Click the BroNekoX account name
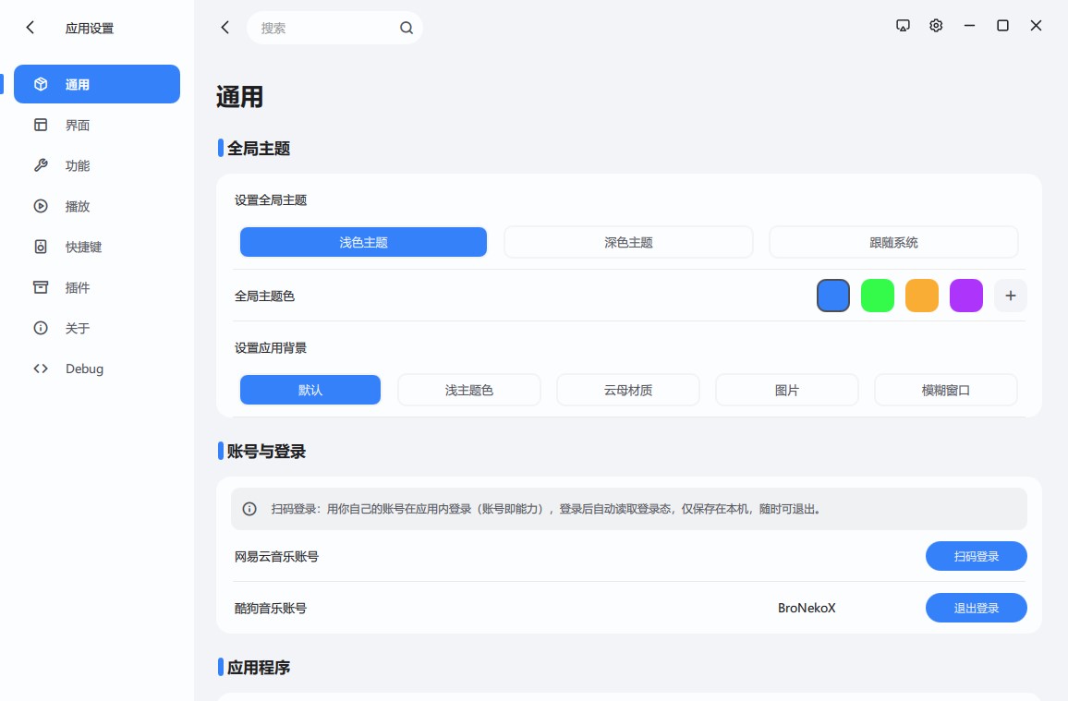Image resolution: width=1068 pixels, height=701 pixels. click(807, 608)
